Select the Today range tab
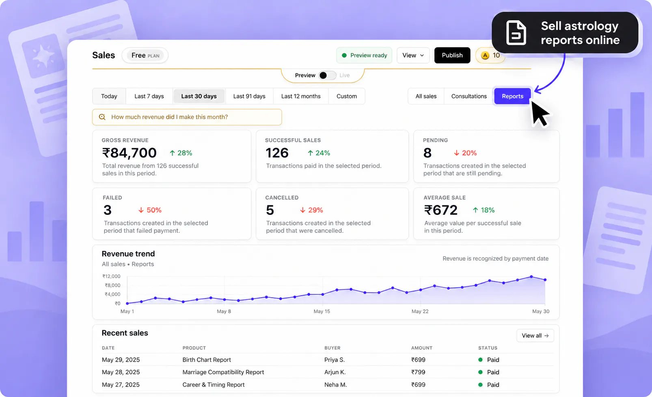 (x=109, y=96)
